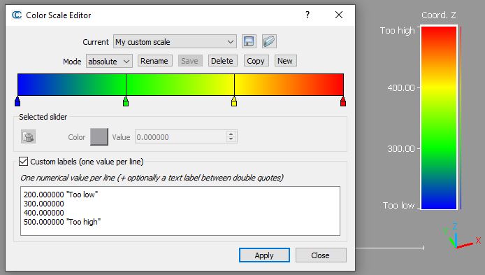This screenshot has height=275, width=485.
Task: Open the Mode absolute dropdown
Action: [109, 61]
